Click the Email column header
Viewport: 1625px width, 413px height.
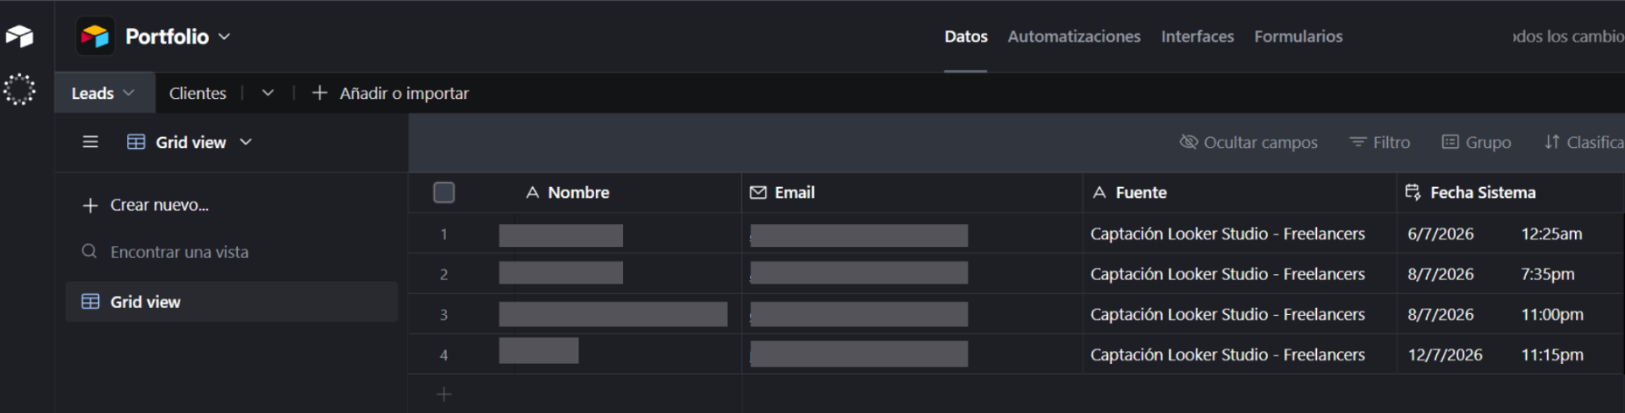click(912, 193)
